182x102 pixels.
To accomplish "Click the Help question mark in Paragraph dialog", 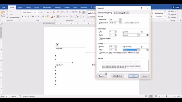I will (x=141, y=8).
